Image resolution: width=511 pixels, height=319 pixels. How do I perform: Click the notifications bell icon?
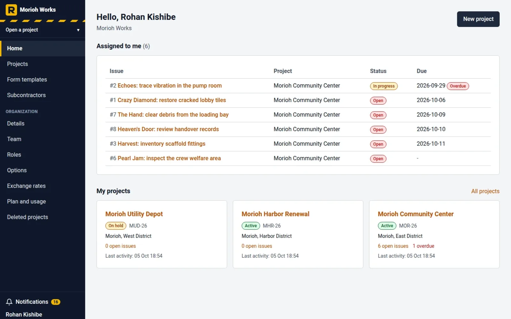coord(9,302)
